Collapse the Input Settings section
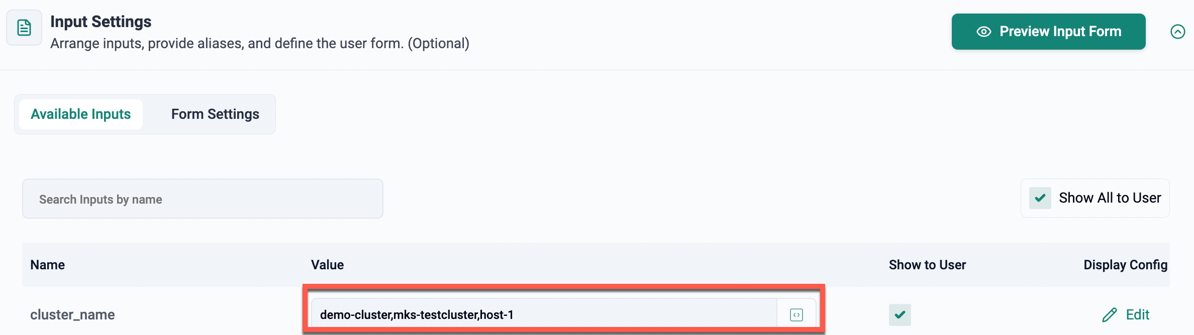The image size is (1194, 335). (x=1177, y=32)
